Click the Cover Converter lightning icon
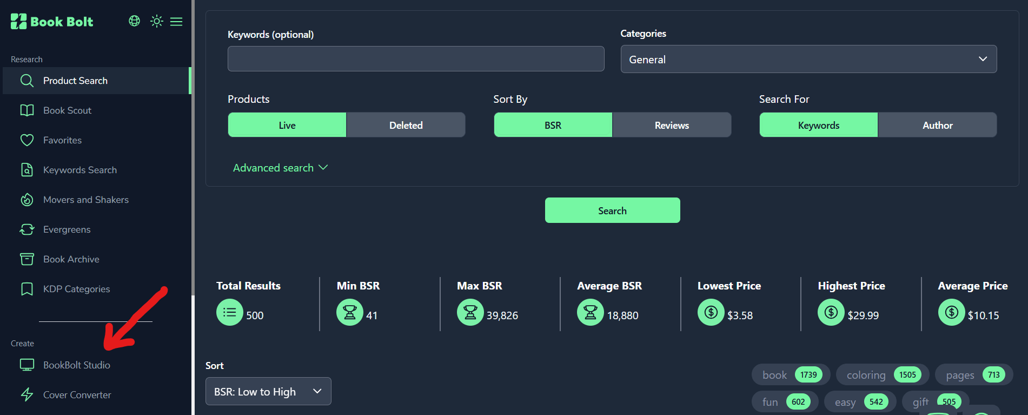1028x415 pixels. click(x=27, y=395)
